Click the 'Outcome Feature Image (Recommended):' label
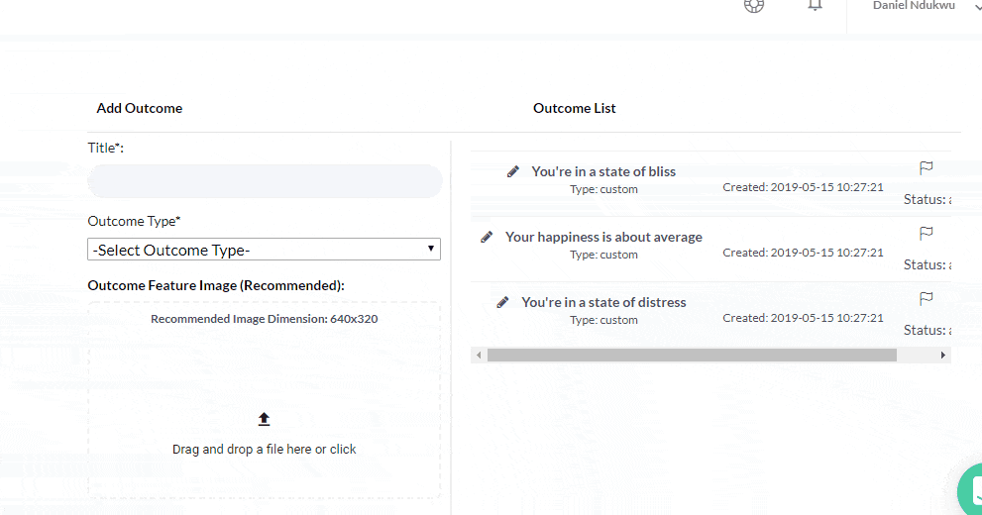This screenshot has width=982, height=515. 216,286
